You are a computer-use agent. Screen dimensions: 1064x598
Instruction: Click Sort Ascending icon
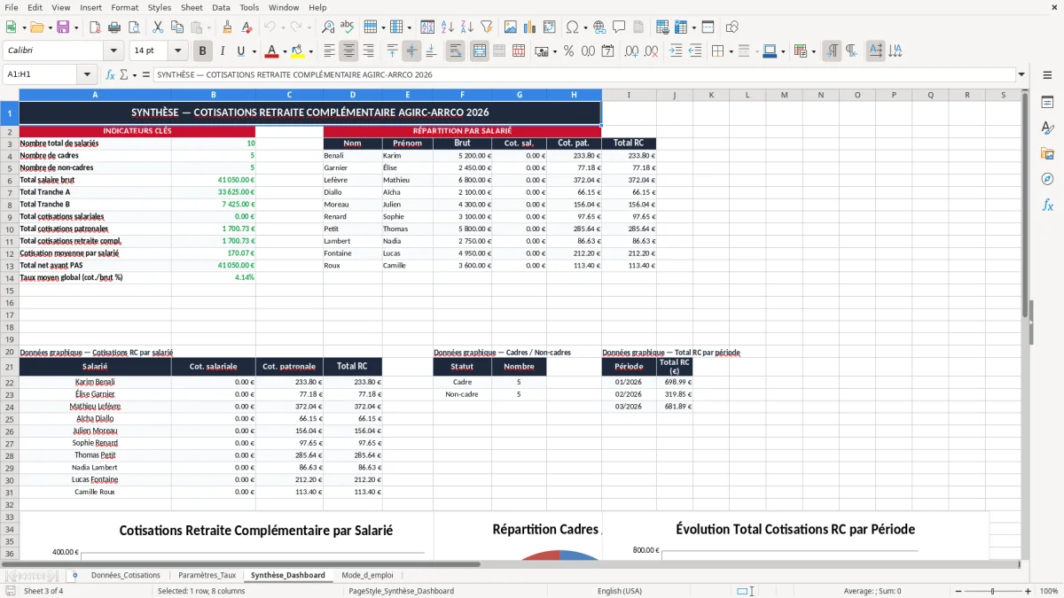click(448, 27)
